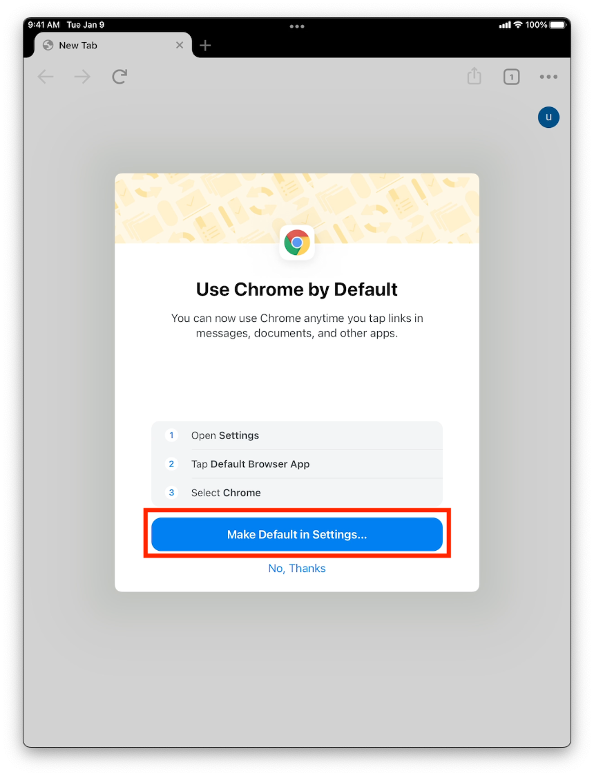Tap the forward navigation arrow
This screenshot has width=594, height=776.
(x=82, y=77)
